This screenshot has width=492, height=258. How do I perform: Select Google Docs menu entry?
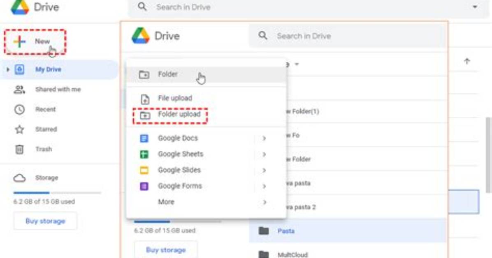[207, 138]
